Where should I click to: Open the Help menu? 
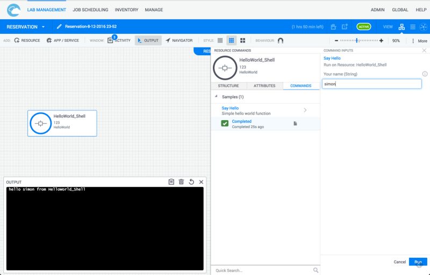(x=421, y=10)
